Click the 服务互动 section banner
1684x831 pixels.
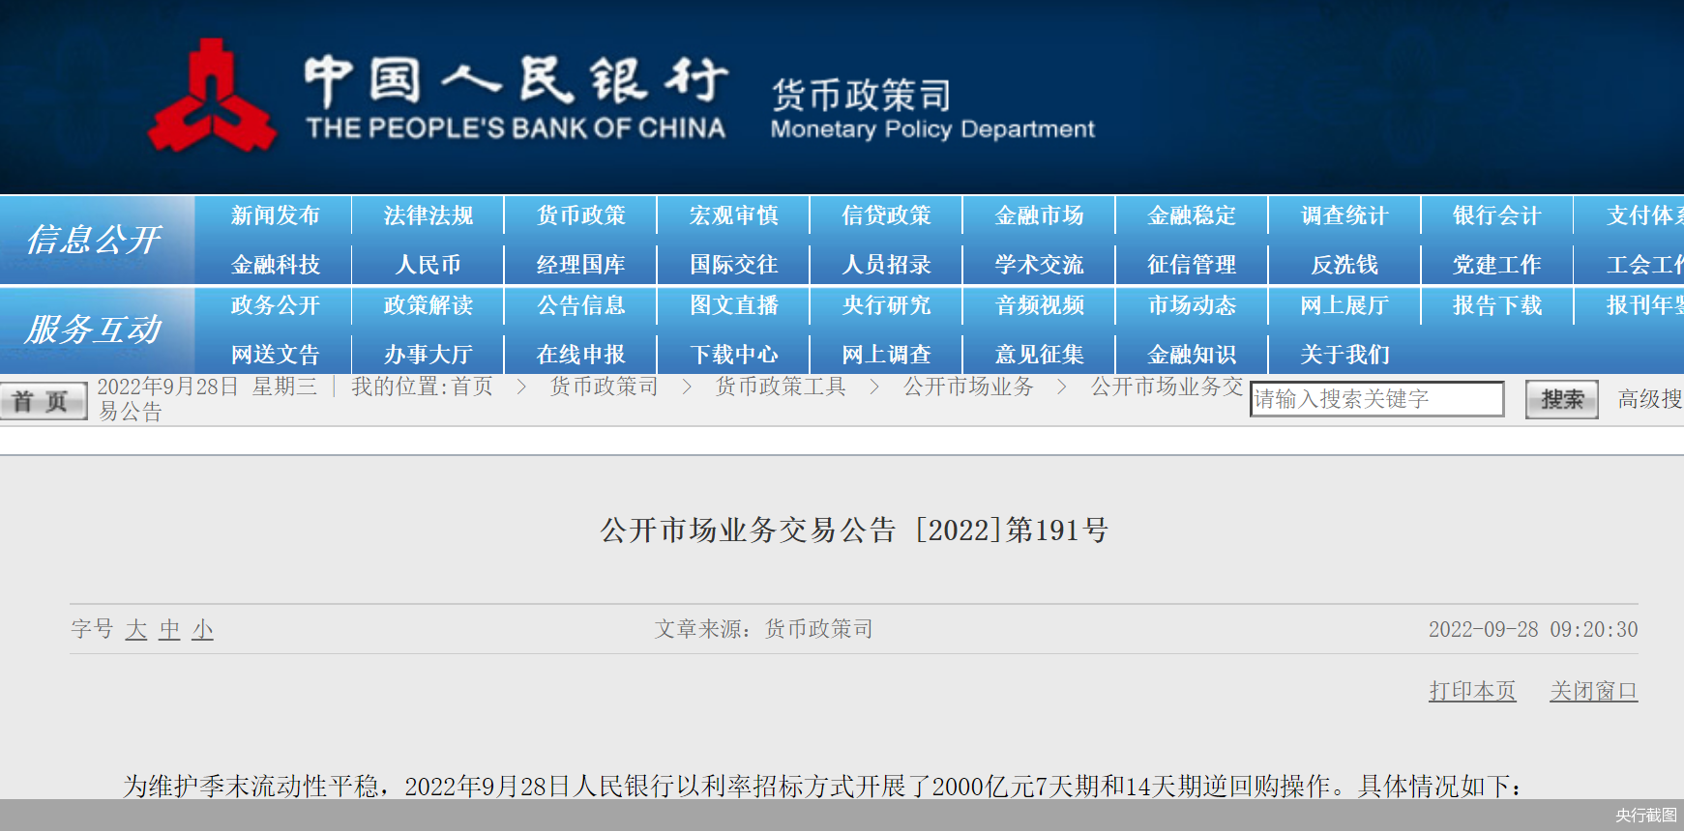point(95,330)
